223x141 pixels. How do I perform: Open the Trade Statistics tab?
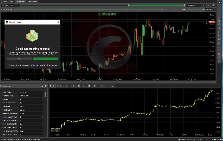tap(62, 86)
